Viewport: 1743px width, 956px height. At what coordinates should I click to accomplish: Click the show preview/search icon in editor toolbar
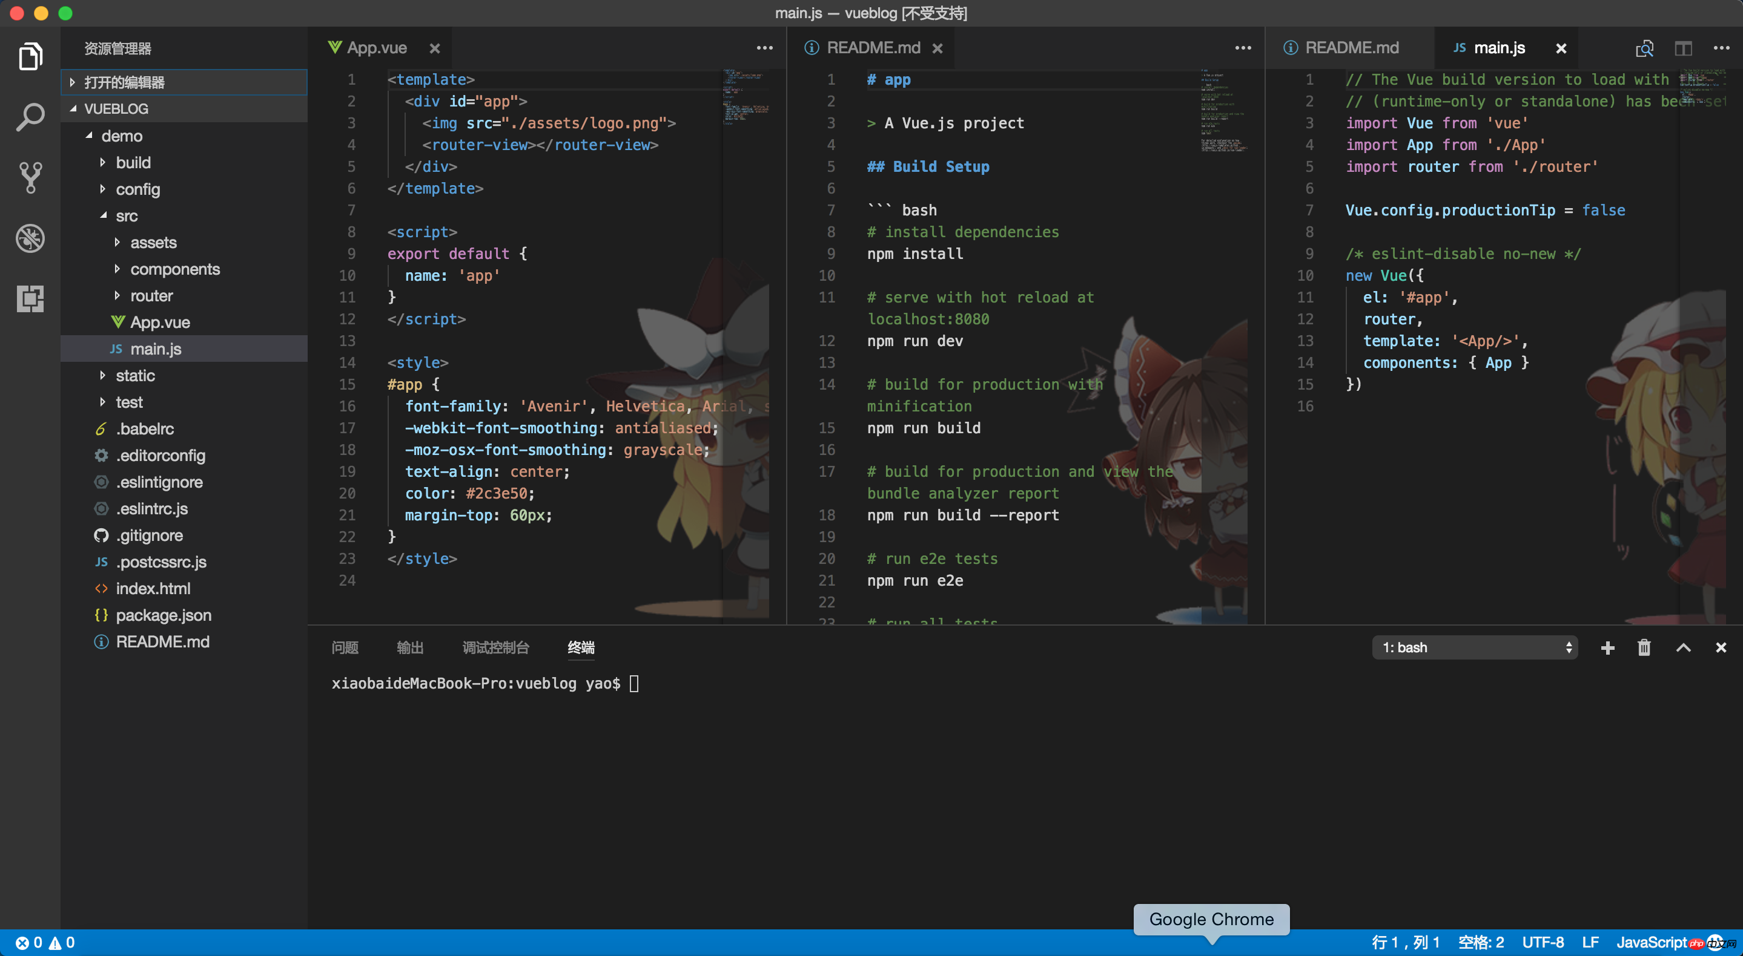click(1644, 48)
